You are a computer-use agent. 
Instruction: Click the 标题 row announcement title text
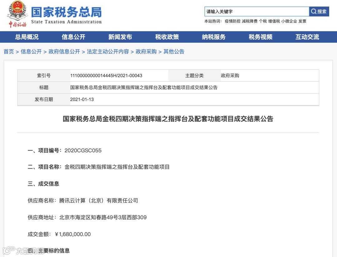[144, 88]
